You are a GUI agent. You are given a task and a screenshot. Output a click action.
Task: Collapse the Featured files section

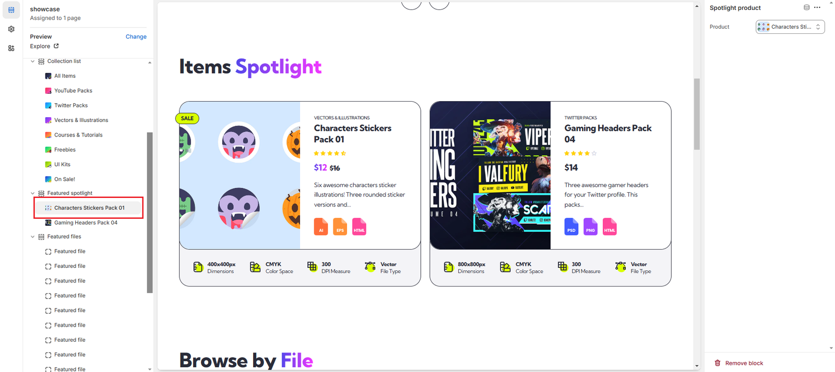(x=32, y=237)
